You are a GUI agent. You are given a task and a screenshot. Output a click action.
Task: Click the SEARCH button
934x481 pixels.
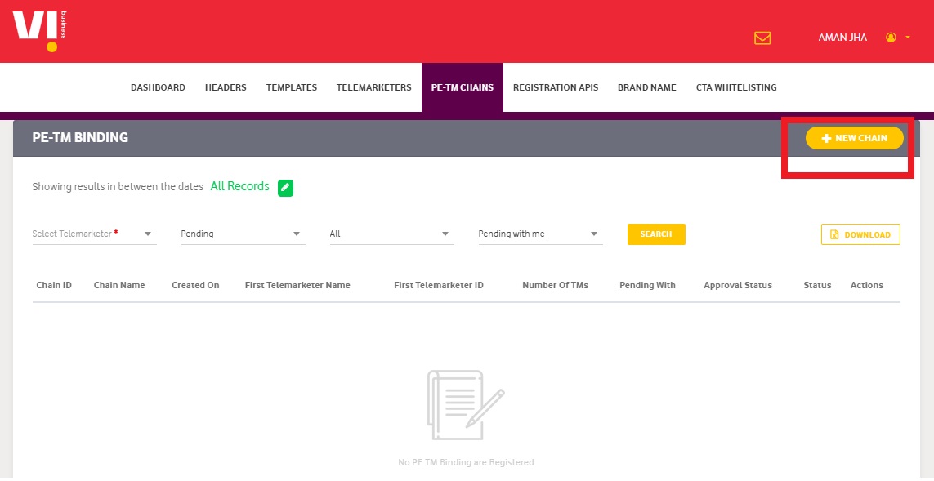click(656, 234)
